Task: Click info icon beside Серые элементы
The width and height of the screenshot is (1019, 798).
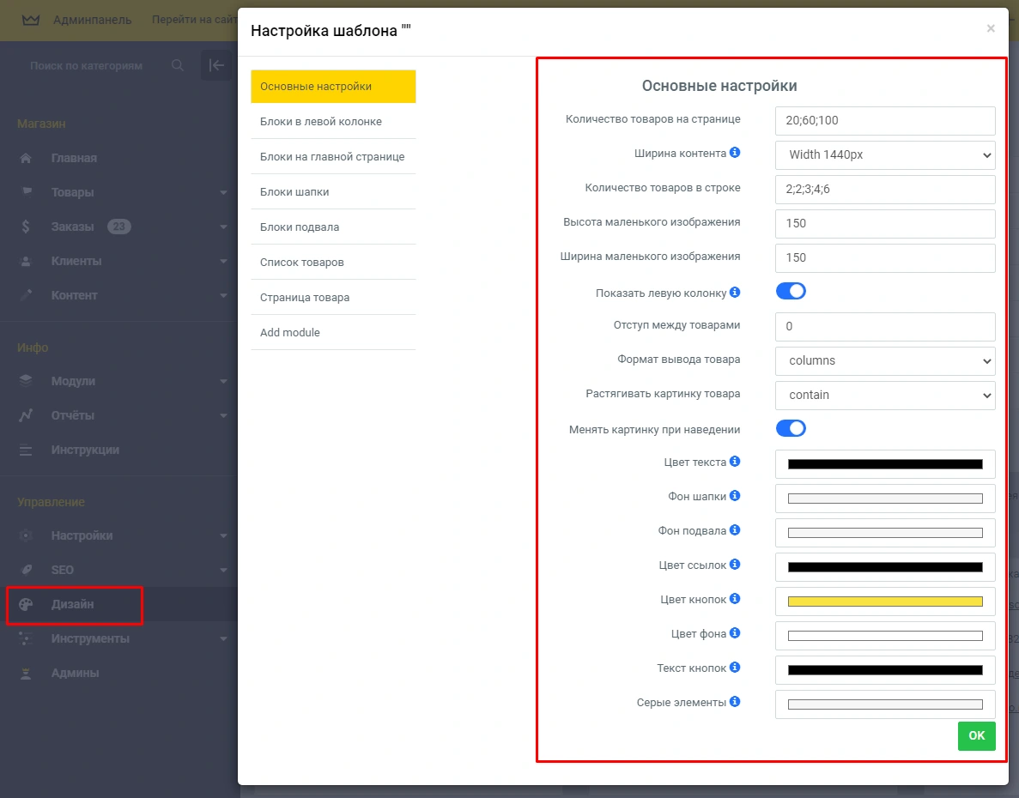Action: (735, 702)
